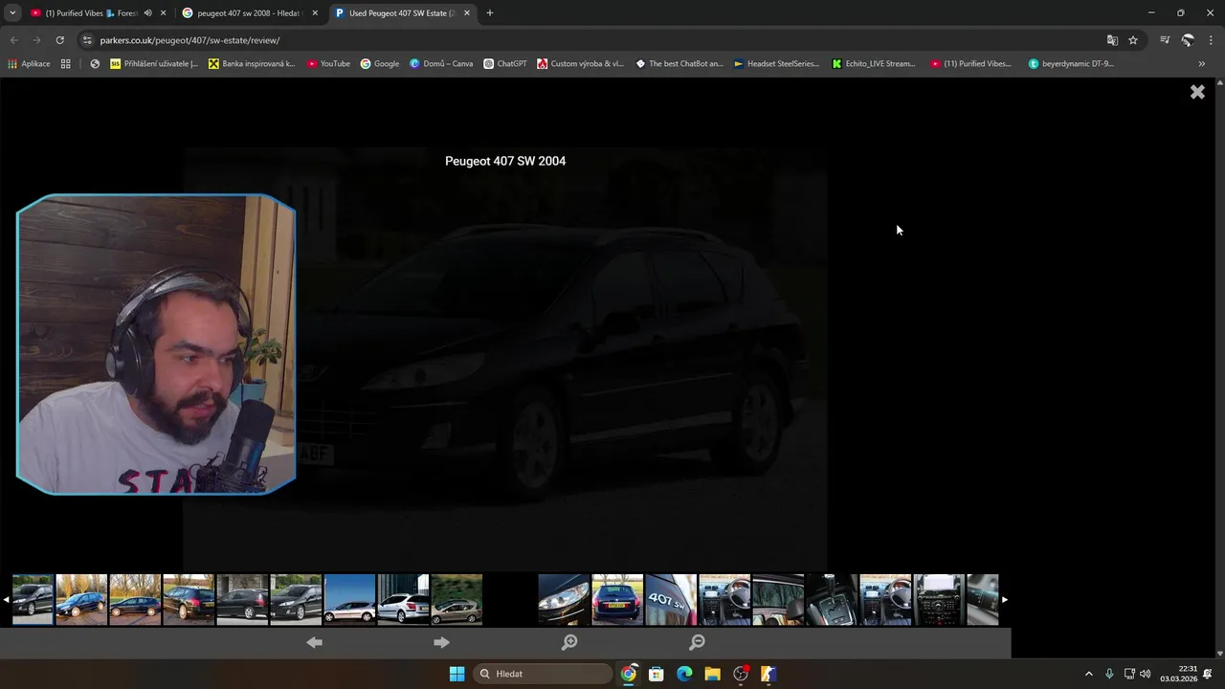Open the tab search dropdown
The image size is (1225, 689).
pyautogui.click(x=12, y=13)
